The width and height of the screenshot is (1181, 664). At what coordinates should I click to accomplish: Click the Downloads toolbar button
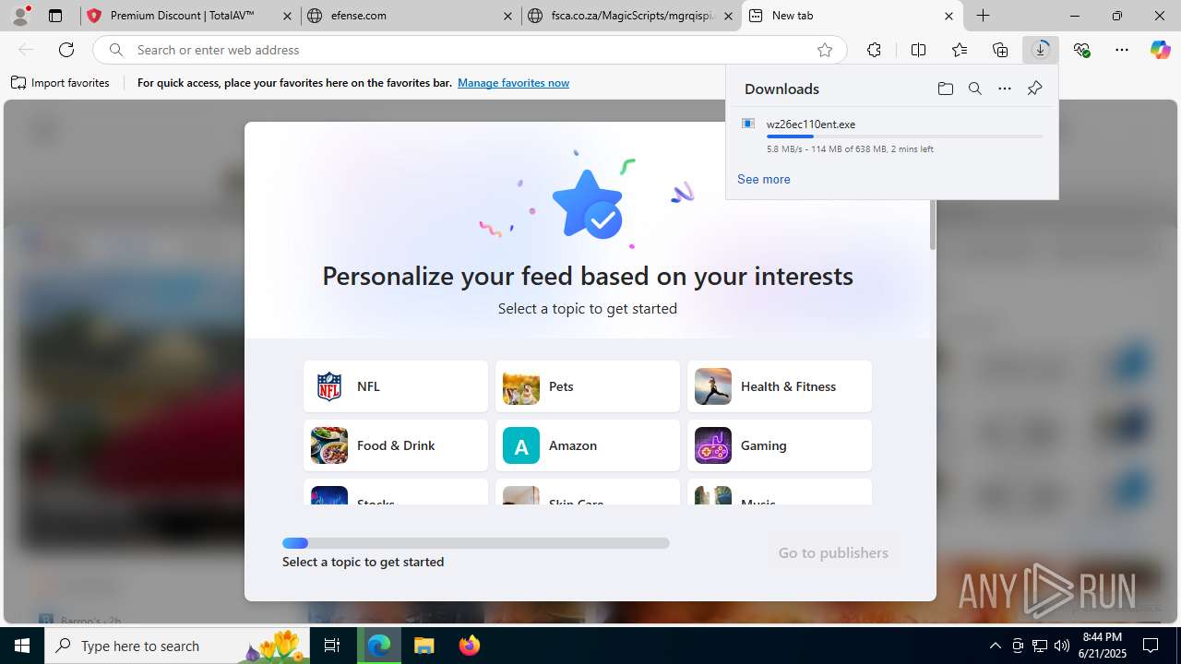pyautogui.click(x=1041, y=50)
